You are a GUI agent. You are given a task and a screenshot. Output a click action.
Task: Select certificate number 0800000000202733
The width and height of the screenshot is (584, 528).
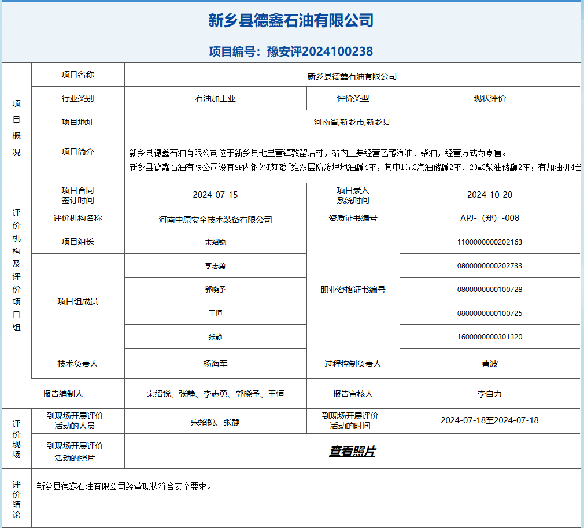coord(489,265)
